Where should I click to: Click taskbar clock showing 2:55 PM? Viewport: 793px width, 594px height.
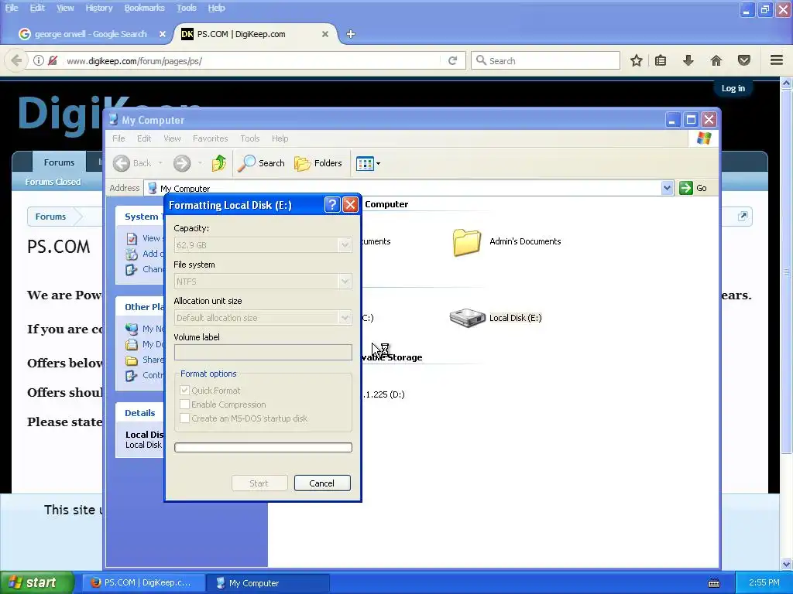click(764, 582)
